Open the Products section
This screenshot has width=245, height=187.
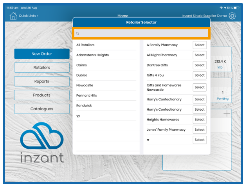pyautogui.click(x=42, y=95)
